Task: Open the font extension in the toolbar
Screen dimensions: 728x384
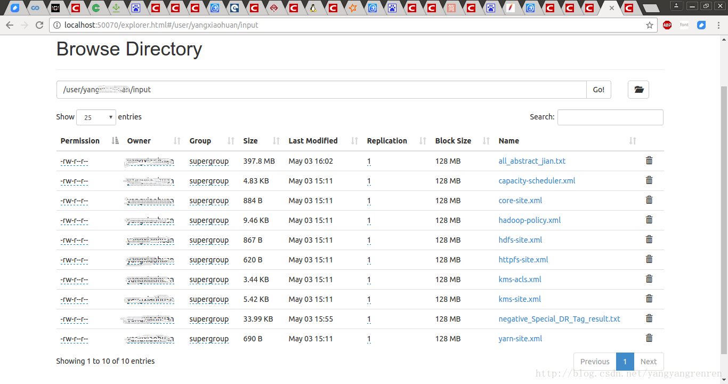Action: pyautogui.click(x=684, y=25)
